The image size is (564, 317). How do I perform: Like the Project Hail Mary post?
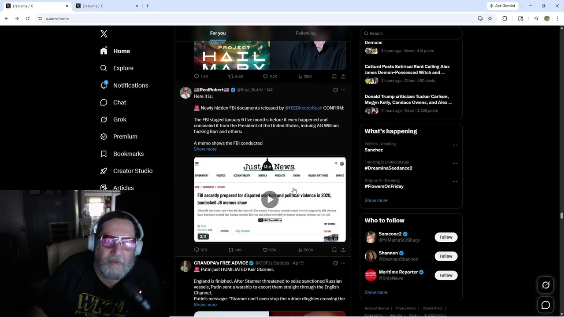pos(270,76)
